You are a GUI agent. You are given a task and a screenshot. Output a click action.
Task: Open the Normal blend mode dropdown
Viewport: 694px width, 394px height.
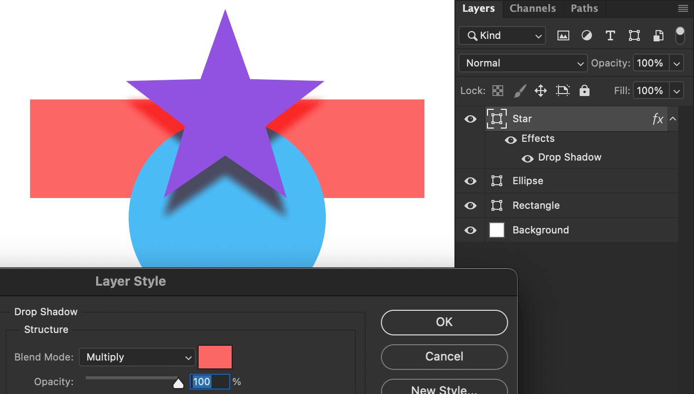click(x=523, y=63)
